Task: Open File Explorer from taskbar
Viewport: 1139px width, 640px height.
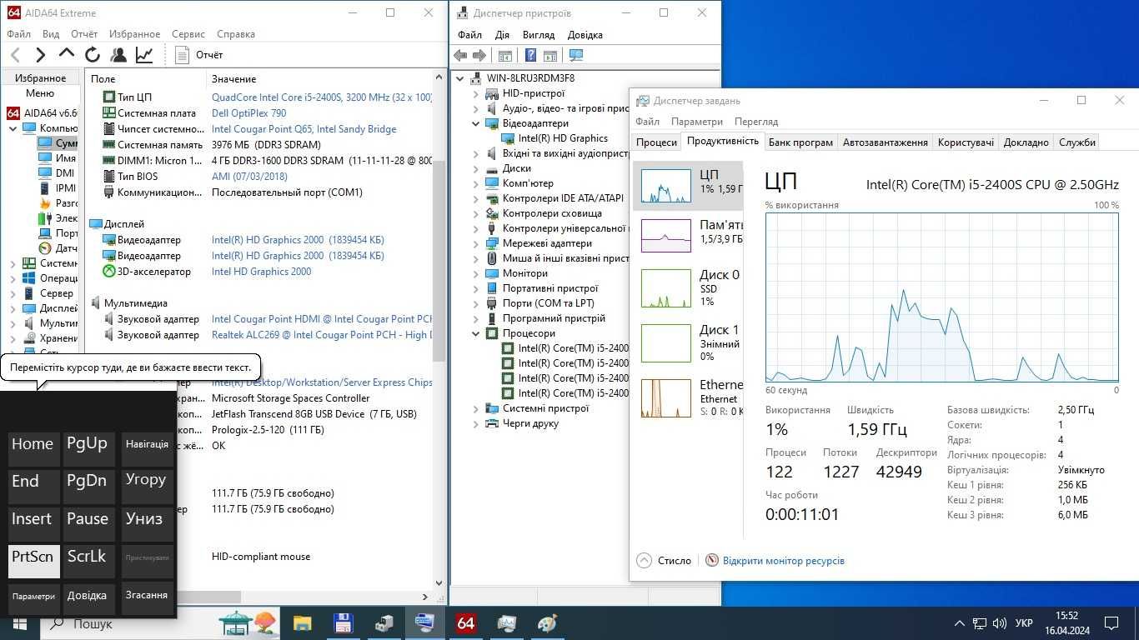Action: (x=302, y=622)
